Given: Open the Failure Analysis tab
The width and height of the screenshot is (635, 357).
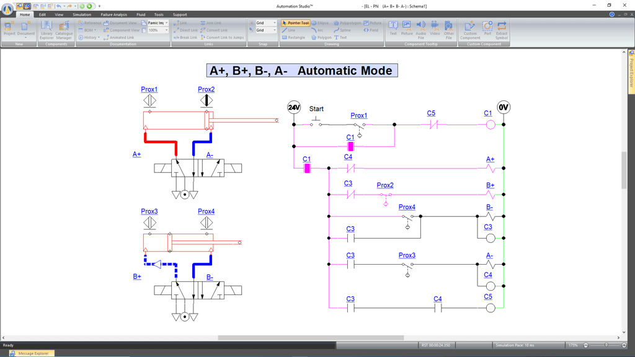Looking at the screenshot, I should [x=113, y=14].
